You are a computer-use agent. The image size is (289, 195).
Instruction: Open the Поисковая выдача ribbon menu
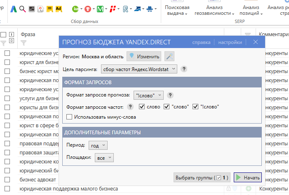tap(177, 10)
